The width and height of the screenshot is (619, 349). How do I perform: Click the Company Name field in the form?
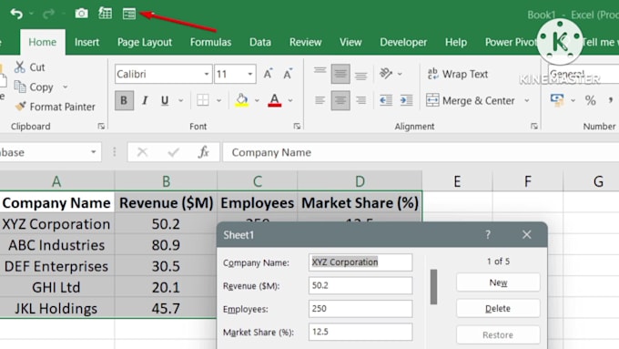coord(360,262)
